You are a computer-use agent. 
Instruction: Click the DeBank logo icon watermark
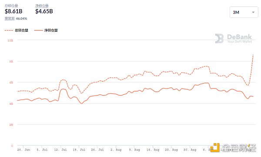[x=219, y=38]
